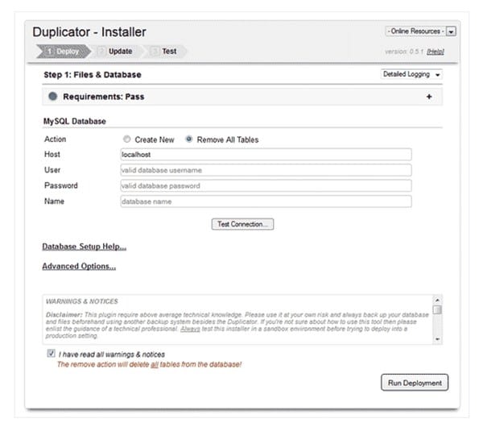This screenshot has width=483, height=427.
Task: Go to step 3 Test
Action: pos(165,52)
